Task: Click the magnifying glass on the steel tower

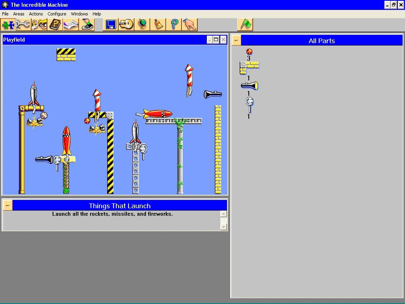Action: coord(143,152)
